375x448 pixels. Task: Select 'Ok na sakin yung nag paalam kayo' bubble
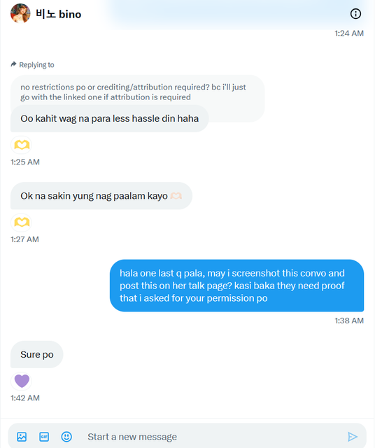tap(101, 196)
